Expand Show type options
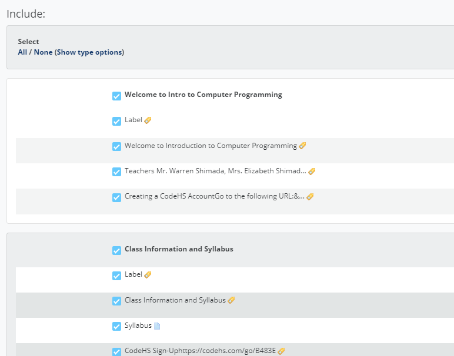 coord(89,52)
